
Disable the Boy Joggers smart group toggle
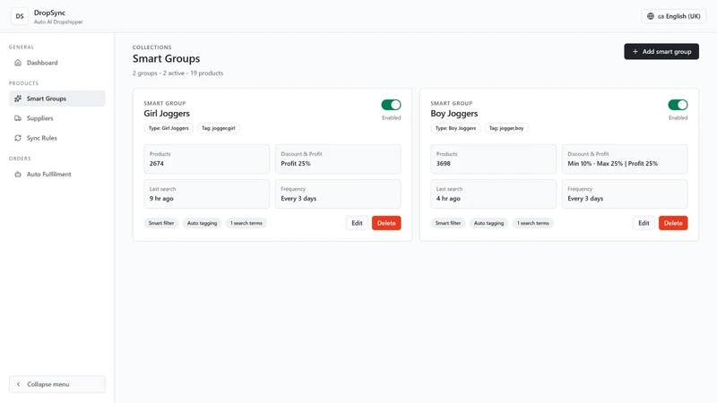pos(678,105)
